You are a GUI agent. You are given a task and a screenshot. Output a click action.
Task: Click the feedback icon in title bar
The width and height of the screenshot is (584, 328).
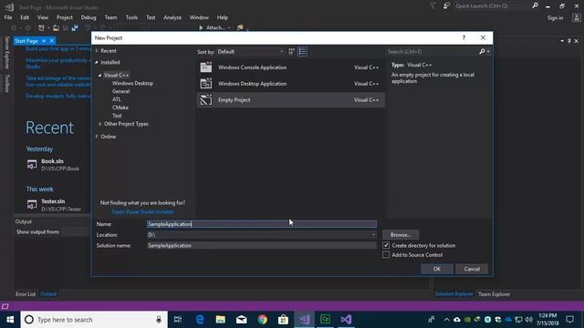click(446, 5)
